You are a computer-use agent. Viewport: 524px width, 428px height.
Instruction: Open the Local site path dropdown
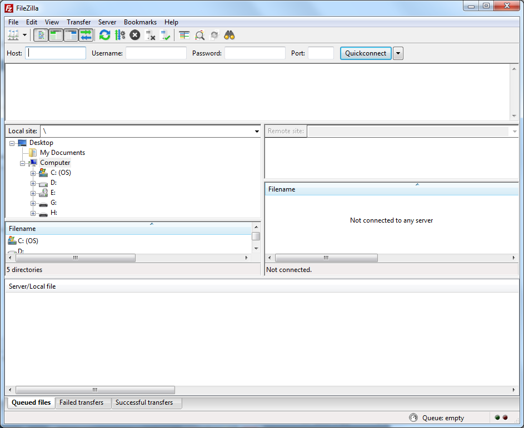click(x=257, y=131)
